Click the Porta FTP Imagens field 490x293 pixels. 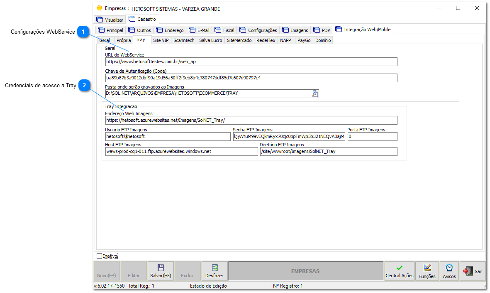pyautogui.click(x=372, y=136)
